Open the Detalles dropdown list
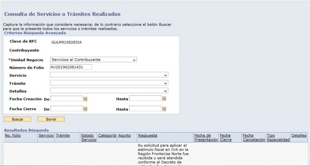This screenshot has width=310, height=166. [109, 91]
